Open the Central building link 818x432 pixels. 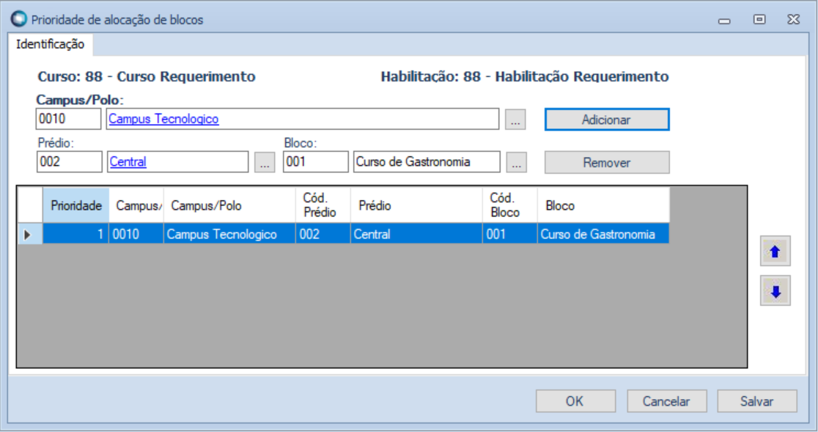pos(128,162)
